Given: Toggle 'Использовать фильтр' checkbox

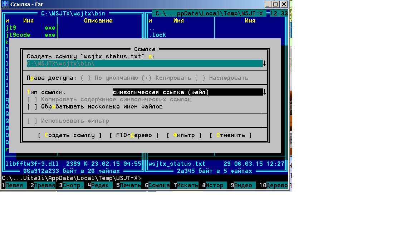Looking at the screenshot, I should coord(32,121).
